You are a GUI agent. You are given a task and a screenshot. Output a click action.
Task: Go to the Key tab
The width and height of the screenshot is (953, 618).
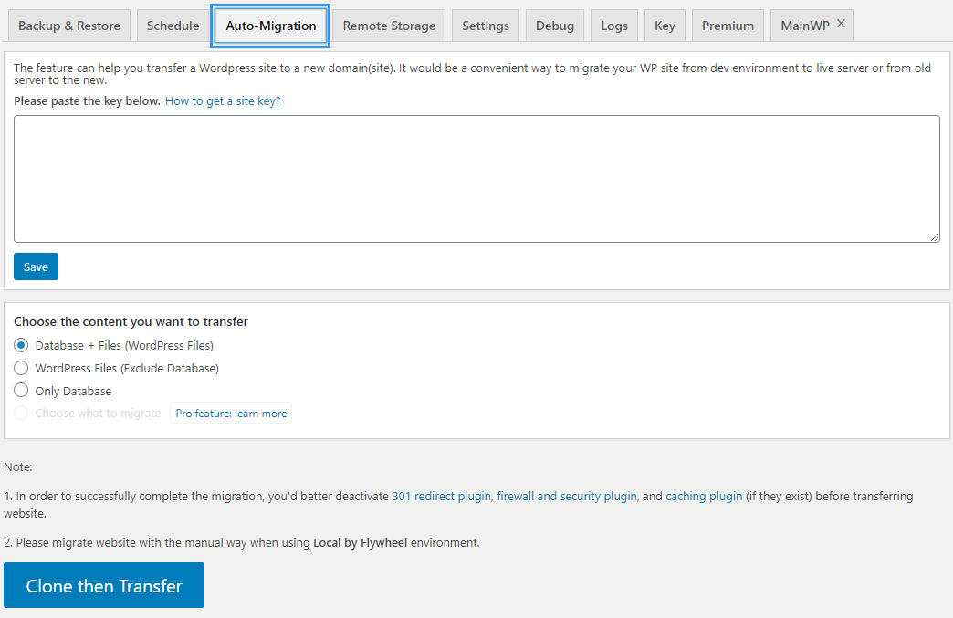click(x=665, y=26)
